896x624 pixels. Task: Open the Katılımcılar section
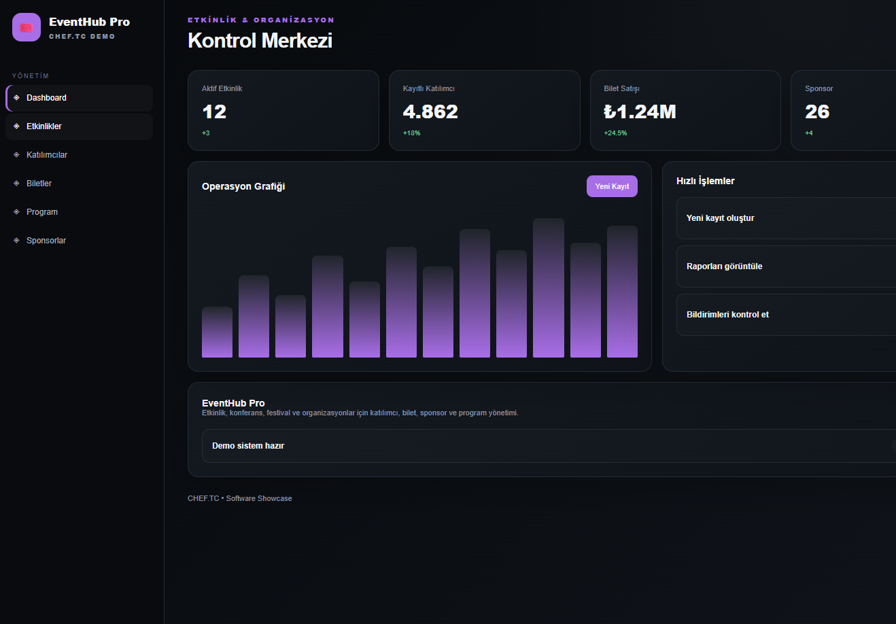click(x=80, y=155)
